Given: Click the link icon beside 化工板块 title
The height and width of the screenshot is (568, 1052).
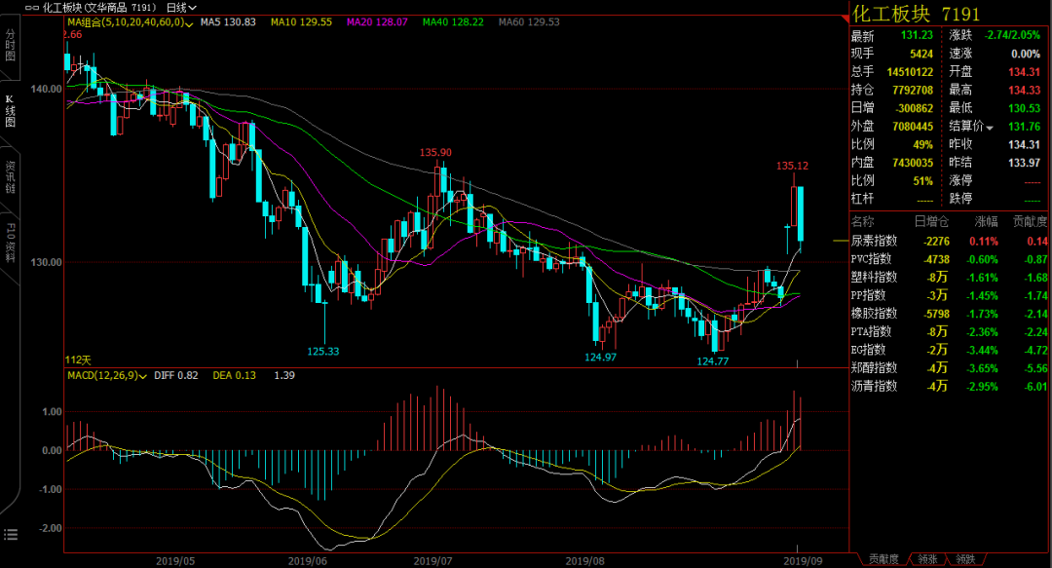Looking at the screenshot, I should 31,8.
